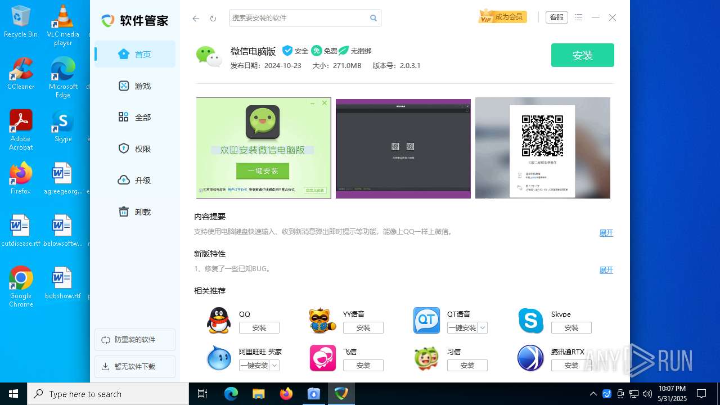
Task: Open the notification center icon
Action: [701, 394]
